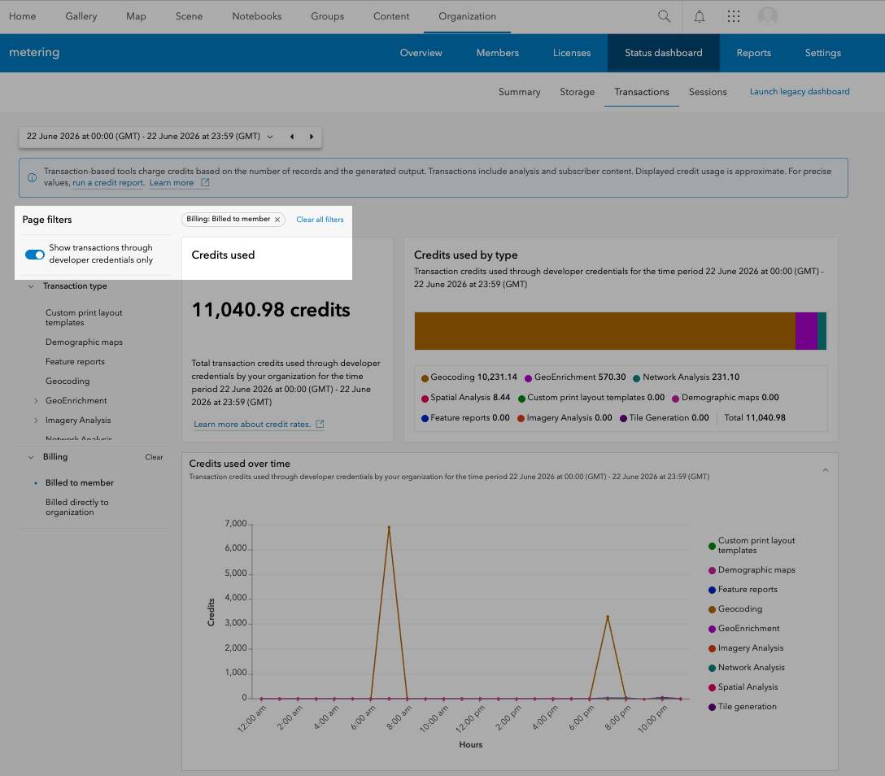Go to next date range arrow
This screenshot has width=885, height=776.
click(x=311, y=137)
